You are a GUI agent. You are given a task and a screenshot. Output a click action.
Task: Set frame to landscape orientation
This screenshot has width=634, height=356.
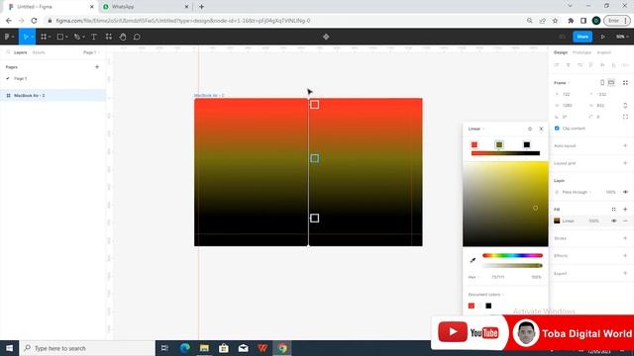tap(611, 82)
